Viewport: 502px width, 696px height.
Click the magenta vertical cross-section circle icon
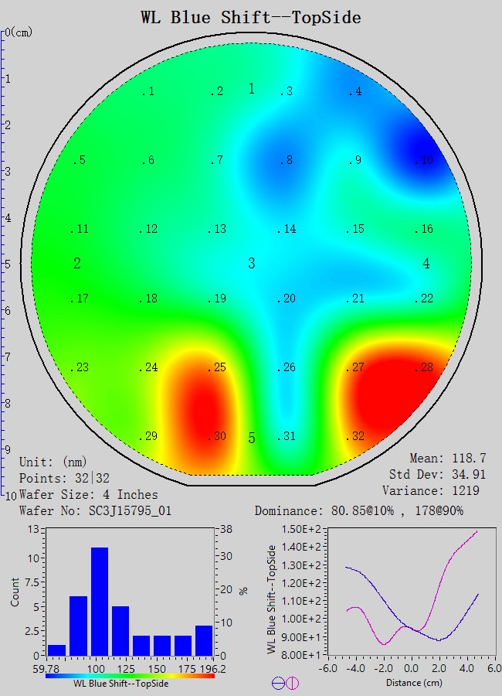(292, 683)
